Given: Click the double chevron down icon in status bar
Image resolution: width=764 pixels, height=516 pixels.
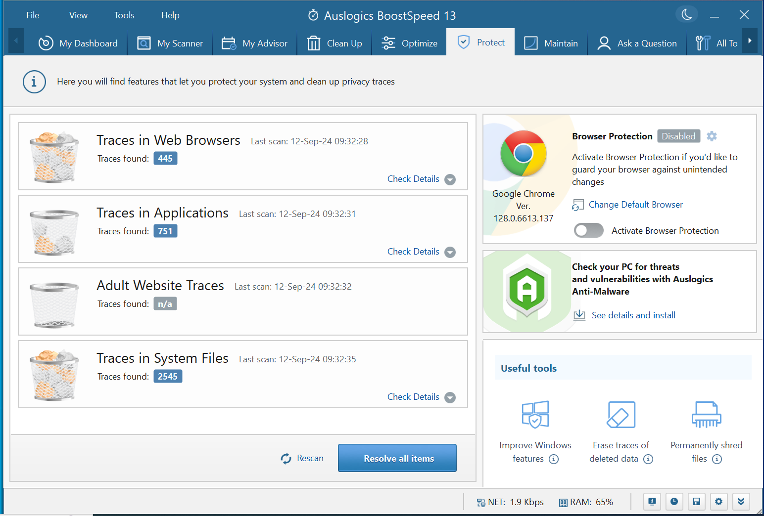Looking at the screenshot, I should pos(741,502).
